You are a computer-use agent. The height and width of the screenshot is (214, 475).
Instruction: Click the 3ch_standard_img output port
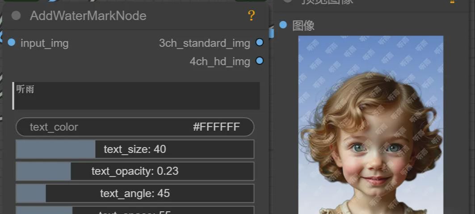(259, 43)
